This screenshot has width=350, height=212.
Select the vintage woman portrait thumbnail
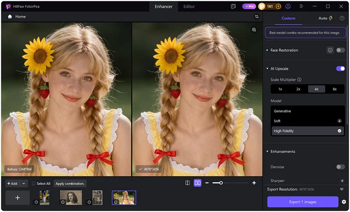click(71, 198)
